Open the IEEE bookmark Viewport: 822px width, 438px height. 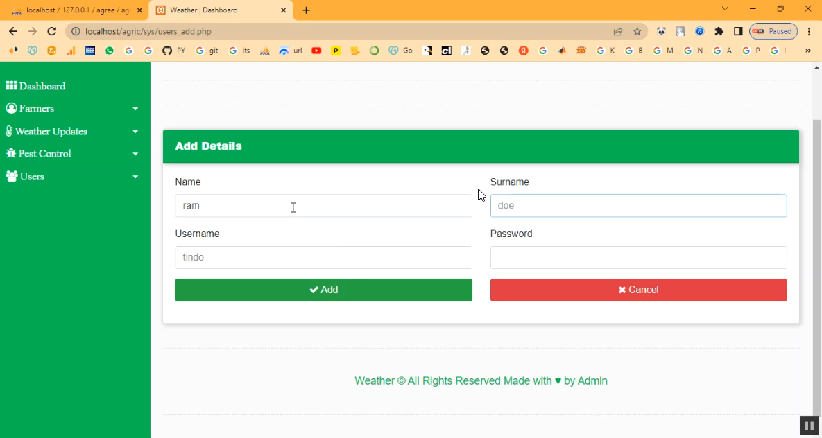[90, 51]
